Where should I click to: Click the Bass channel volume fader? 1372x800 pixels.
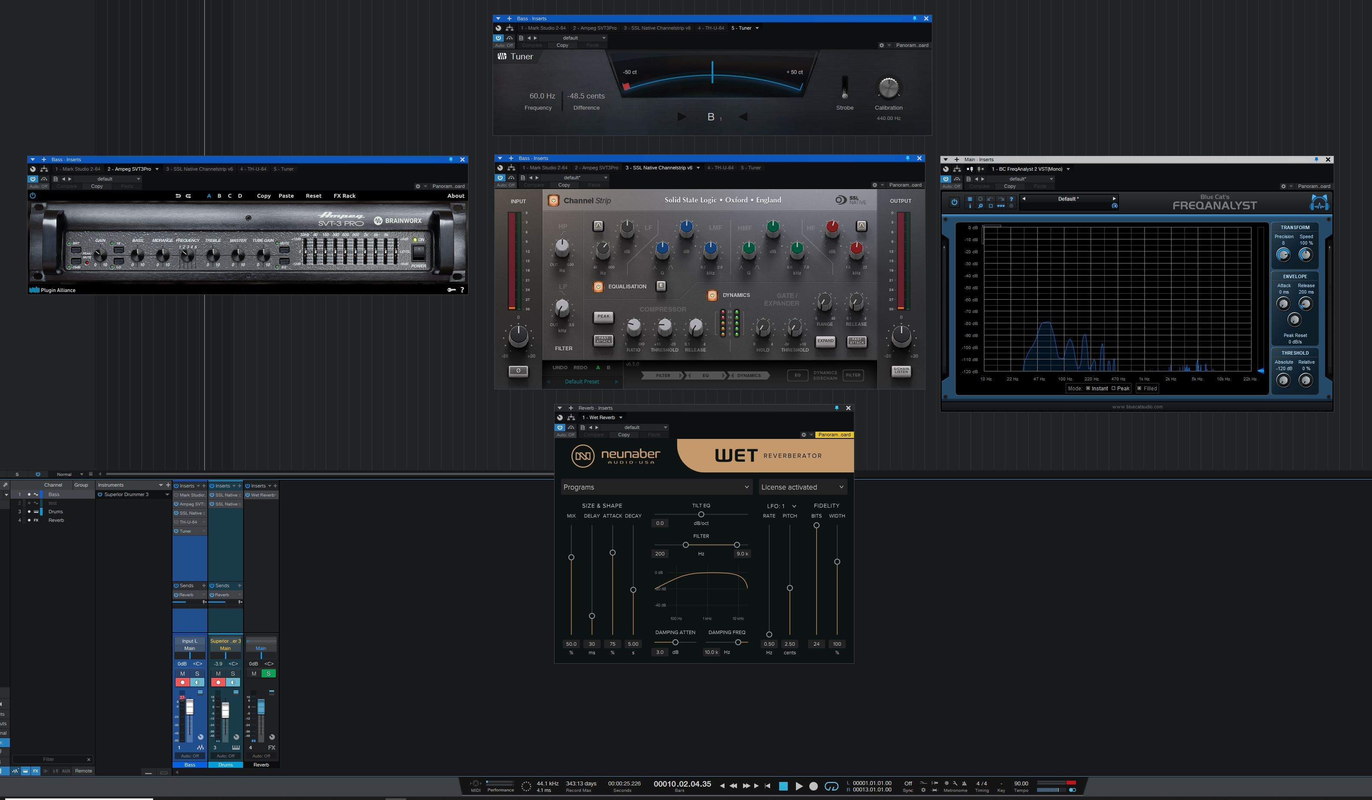coord(189,707)
